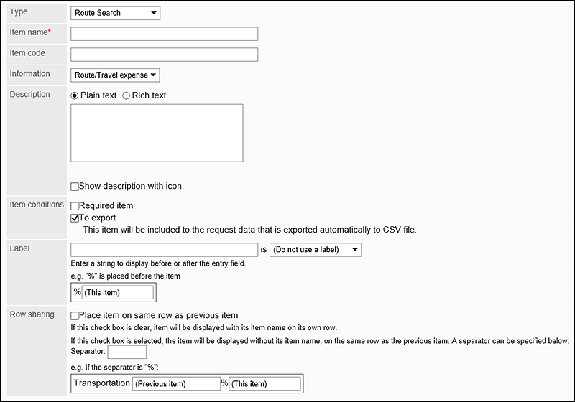Open the Information dropdown showing Route/Travel expense
Viewport: 575px width, 402px height.
click(115, 75)
